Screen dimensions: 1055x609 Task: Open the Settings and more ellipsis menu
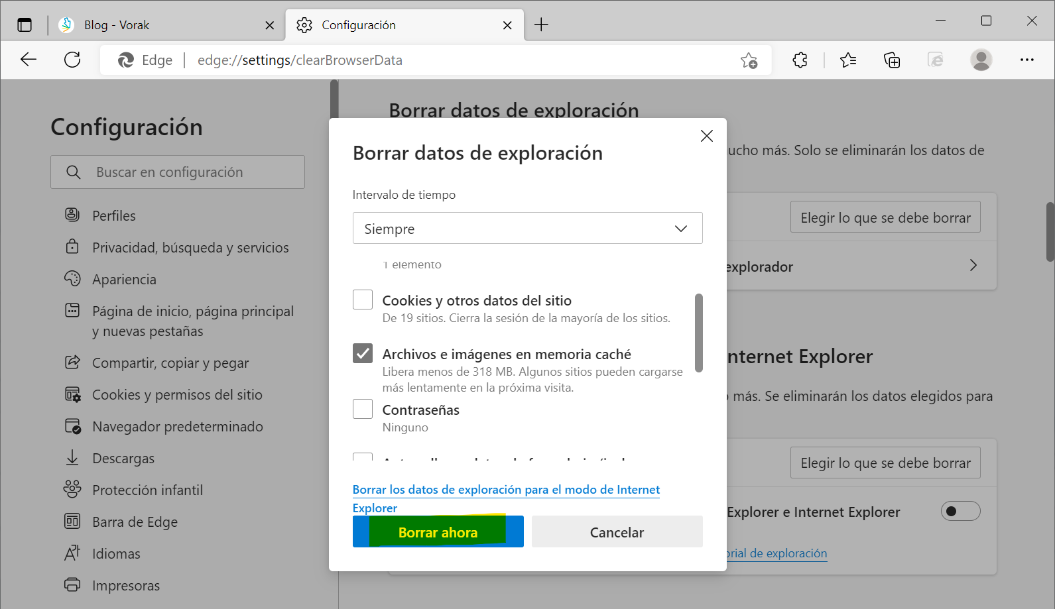tap(1027, 60)
